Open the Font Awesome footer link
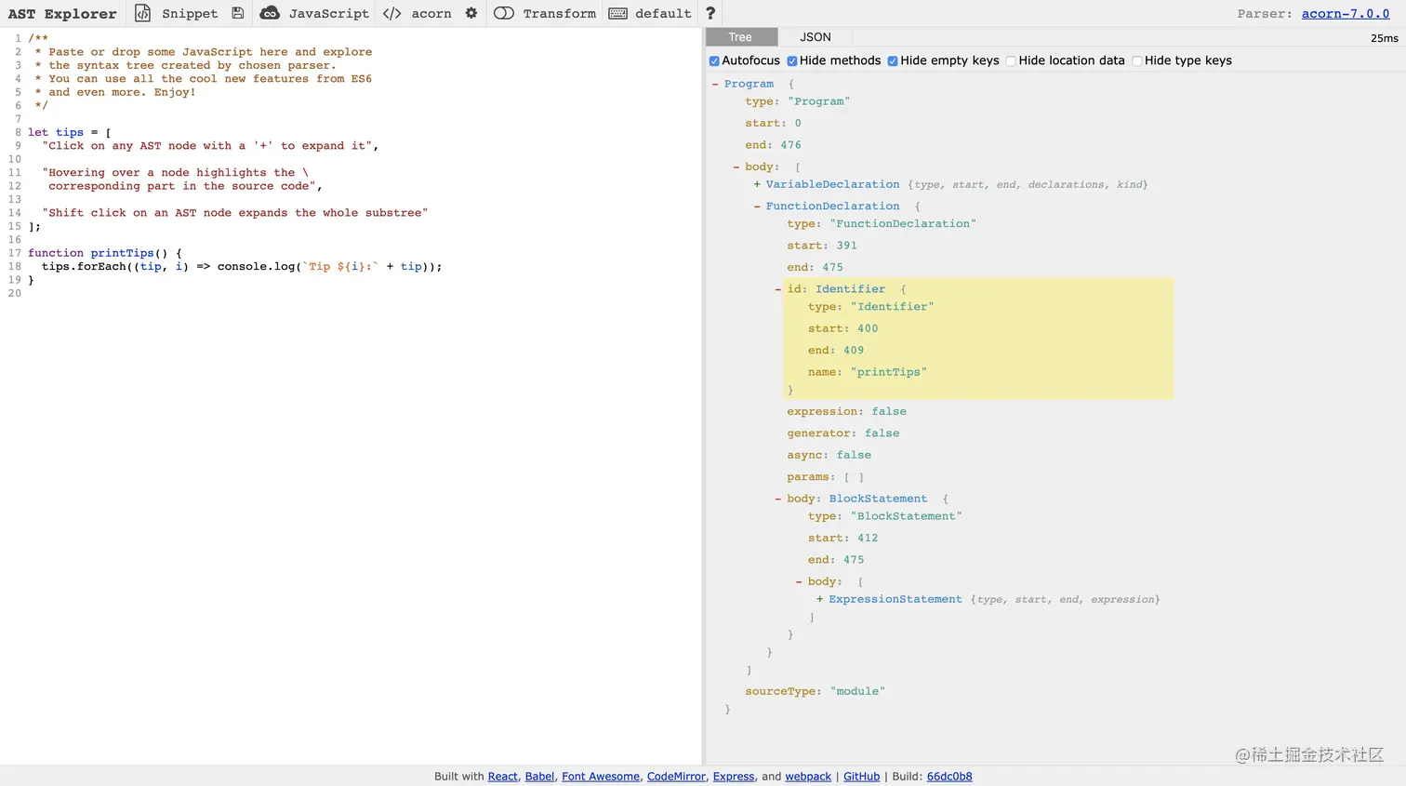 point(601,777)
